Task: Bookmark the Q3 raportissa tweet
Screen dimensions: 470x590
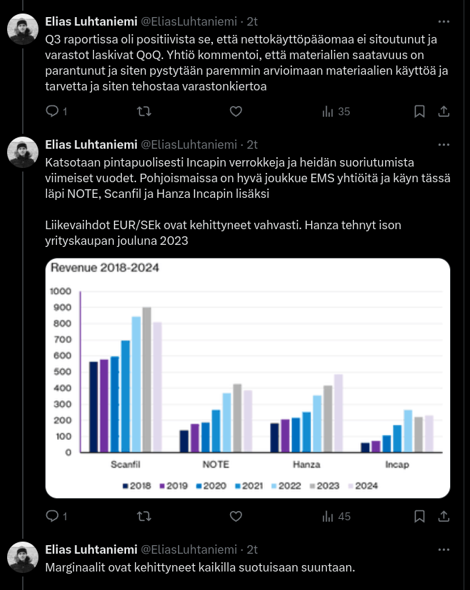Action: [420, 111]
